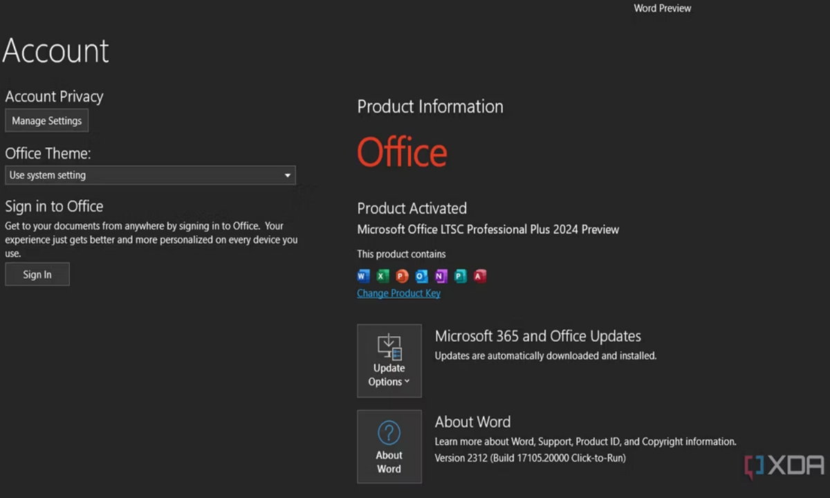Click the Microsoft 365 and Office Updates heading

pos(537,336)
